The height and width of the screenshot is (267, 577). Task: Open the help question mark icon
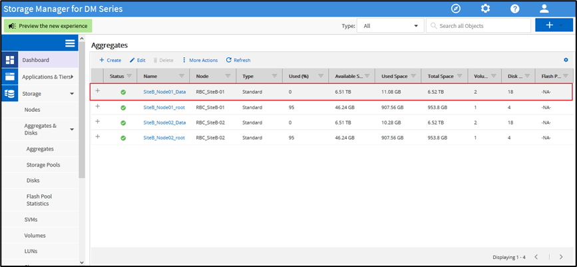[514, 9]
